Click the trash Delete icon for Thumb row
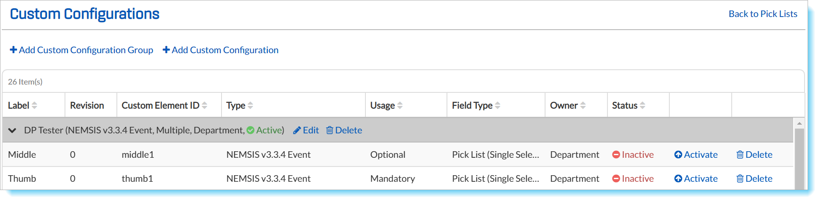 coord(740,179)
